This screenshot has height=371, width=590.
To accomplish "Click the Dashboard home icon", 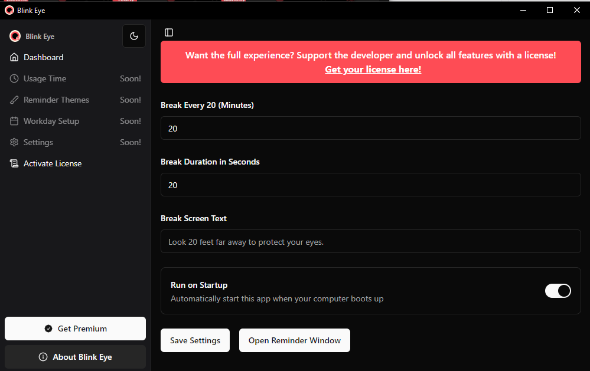I will pyautogui.click(x=14, y=57).
